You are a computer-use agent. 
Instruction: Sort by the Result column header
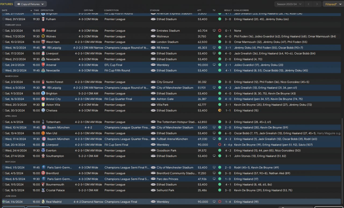click(228, 10)
